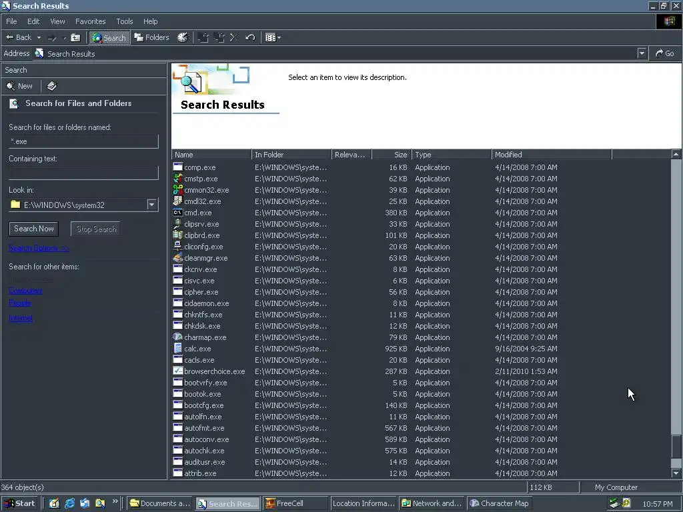
Task: Open the Tools menu
Action: click(124, 21)
